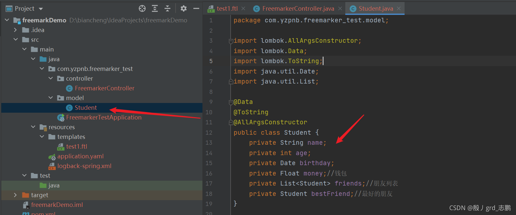This screenshot has width=516, height=215.
Task: Click the resources folder icon
Action: coord(43,127)
